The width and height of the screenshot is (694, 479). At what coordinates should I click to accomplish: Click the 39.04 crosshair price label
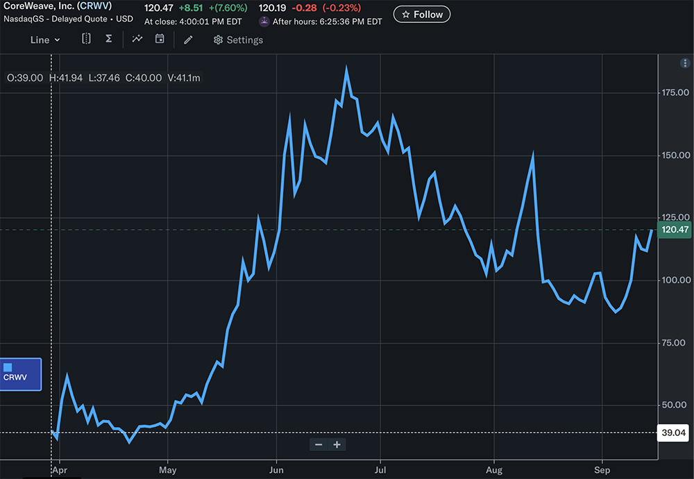pos(674,432)
